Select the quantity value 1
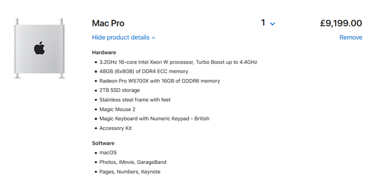 263,23
